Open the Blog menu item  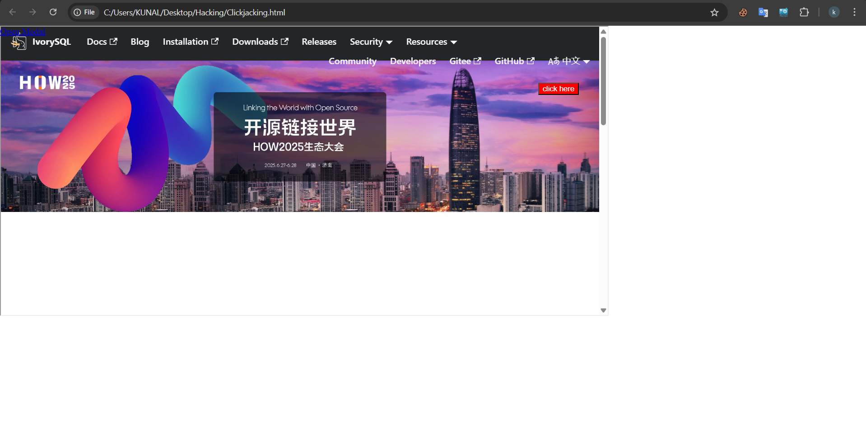click(140, 42)
